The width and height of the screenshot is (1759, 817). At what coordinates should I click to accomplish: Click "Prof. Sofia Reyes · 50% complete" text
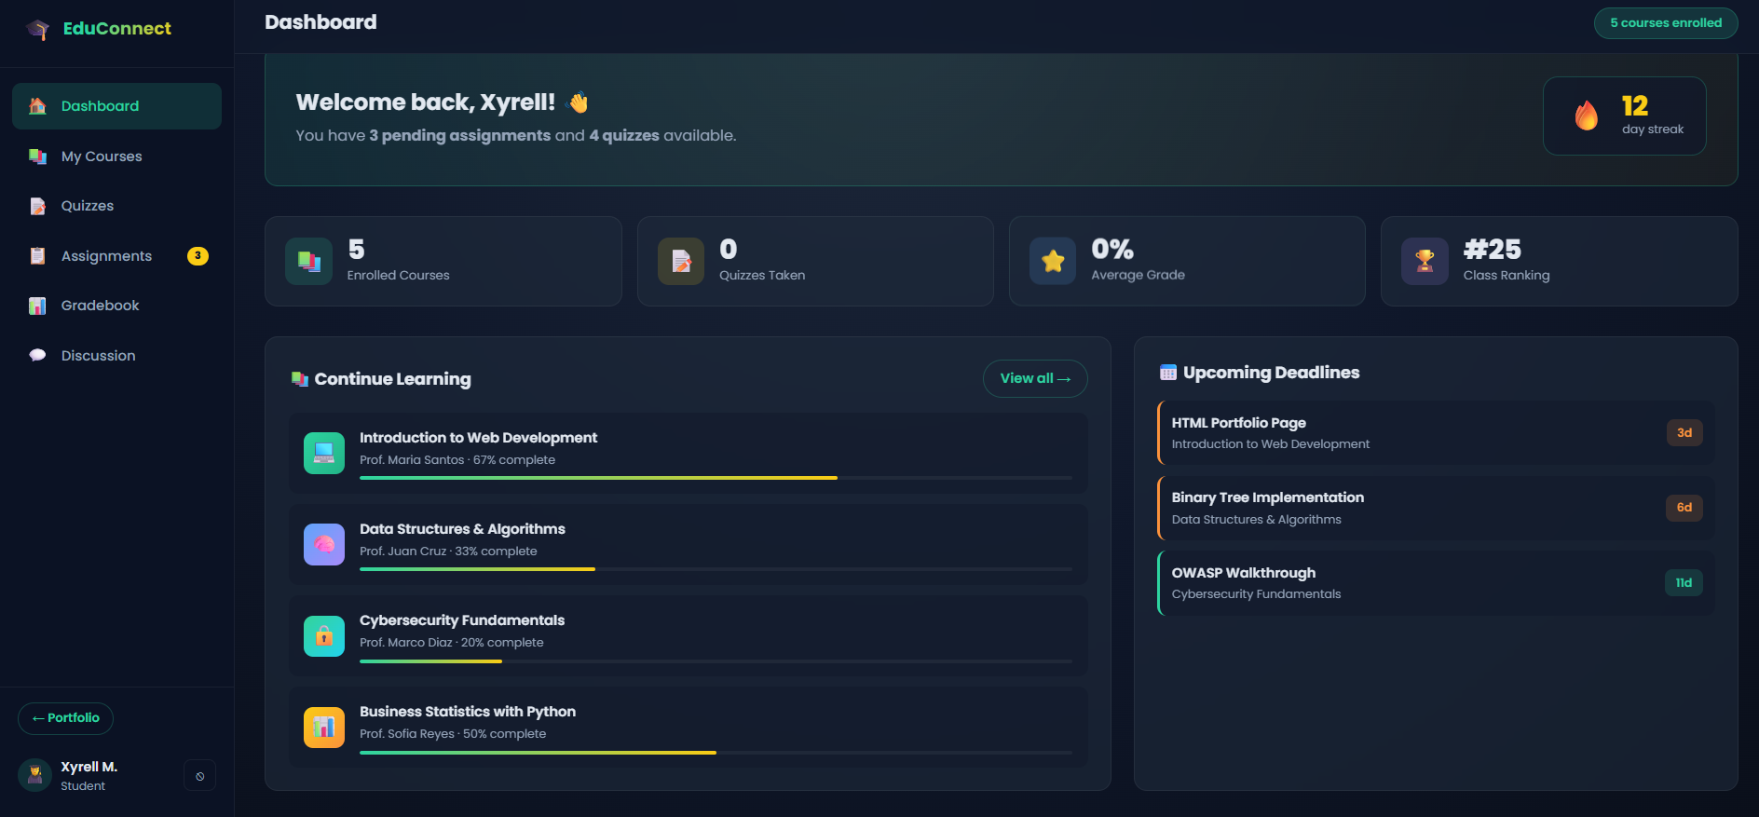click(453, 734)
